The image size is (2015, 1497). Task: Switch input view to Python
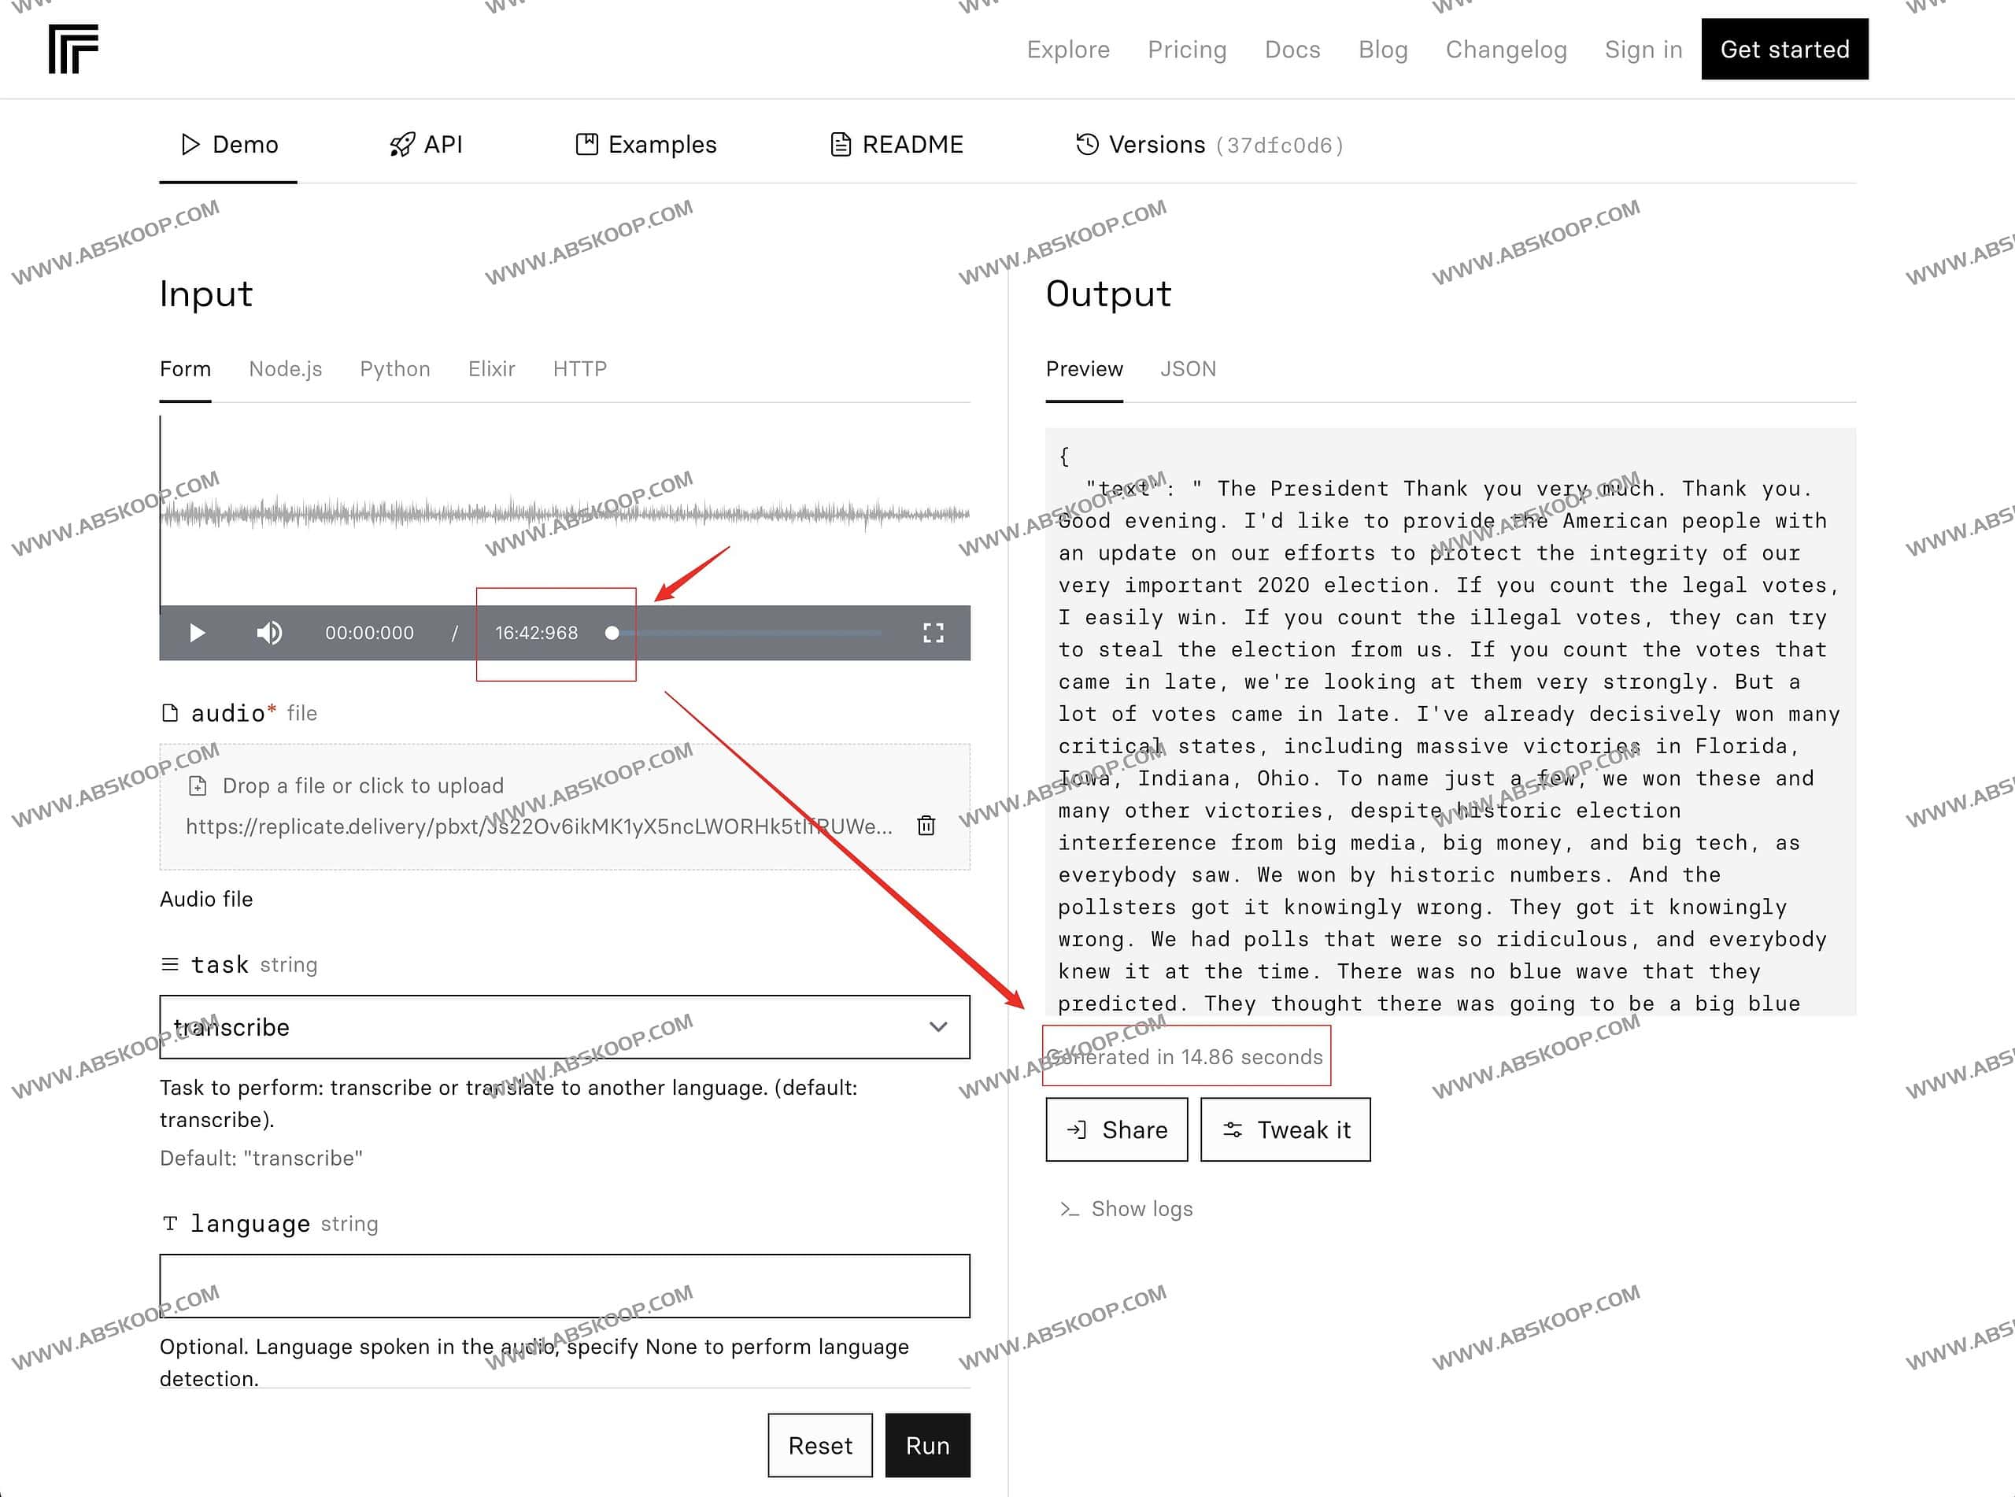tap(395, 369)
